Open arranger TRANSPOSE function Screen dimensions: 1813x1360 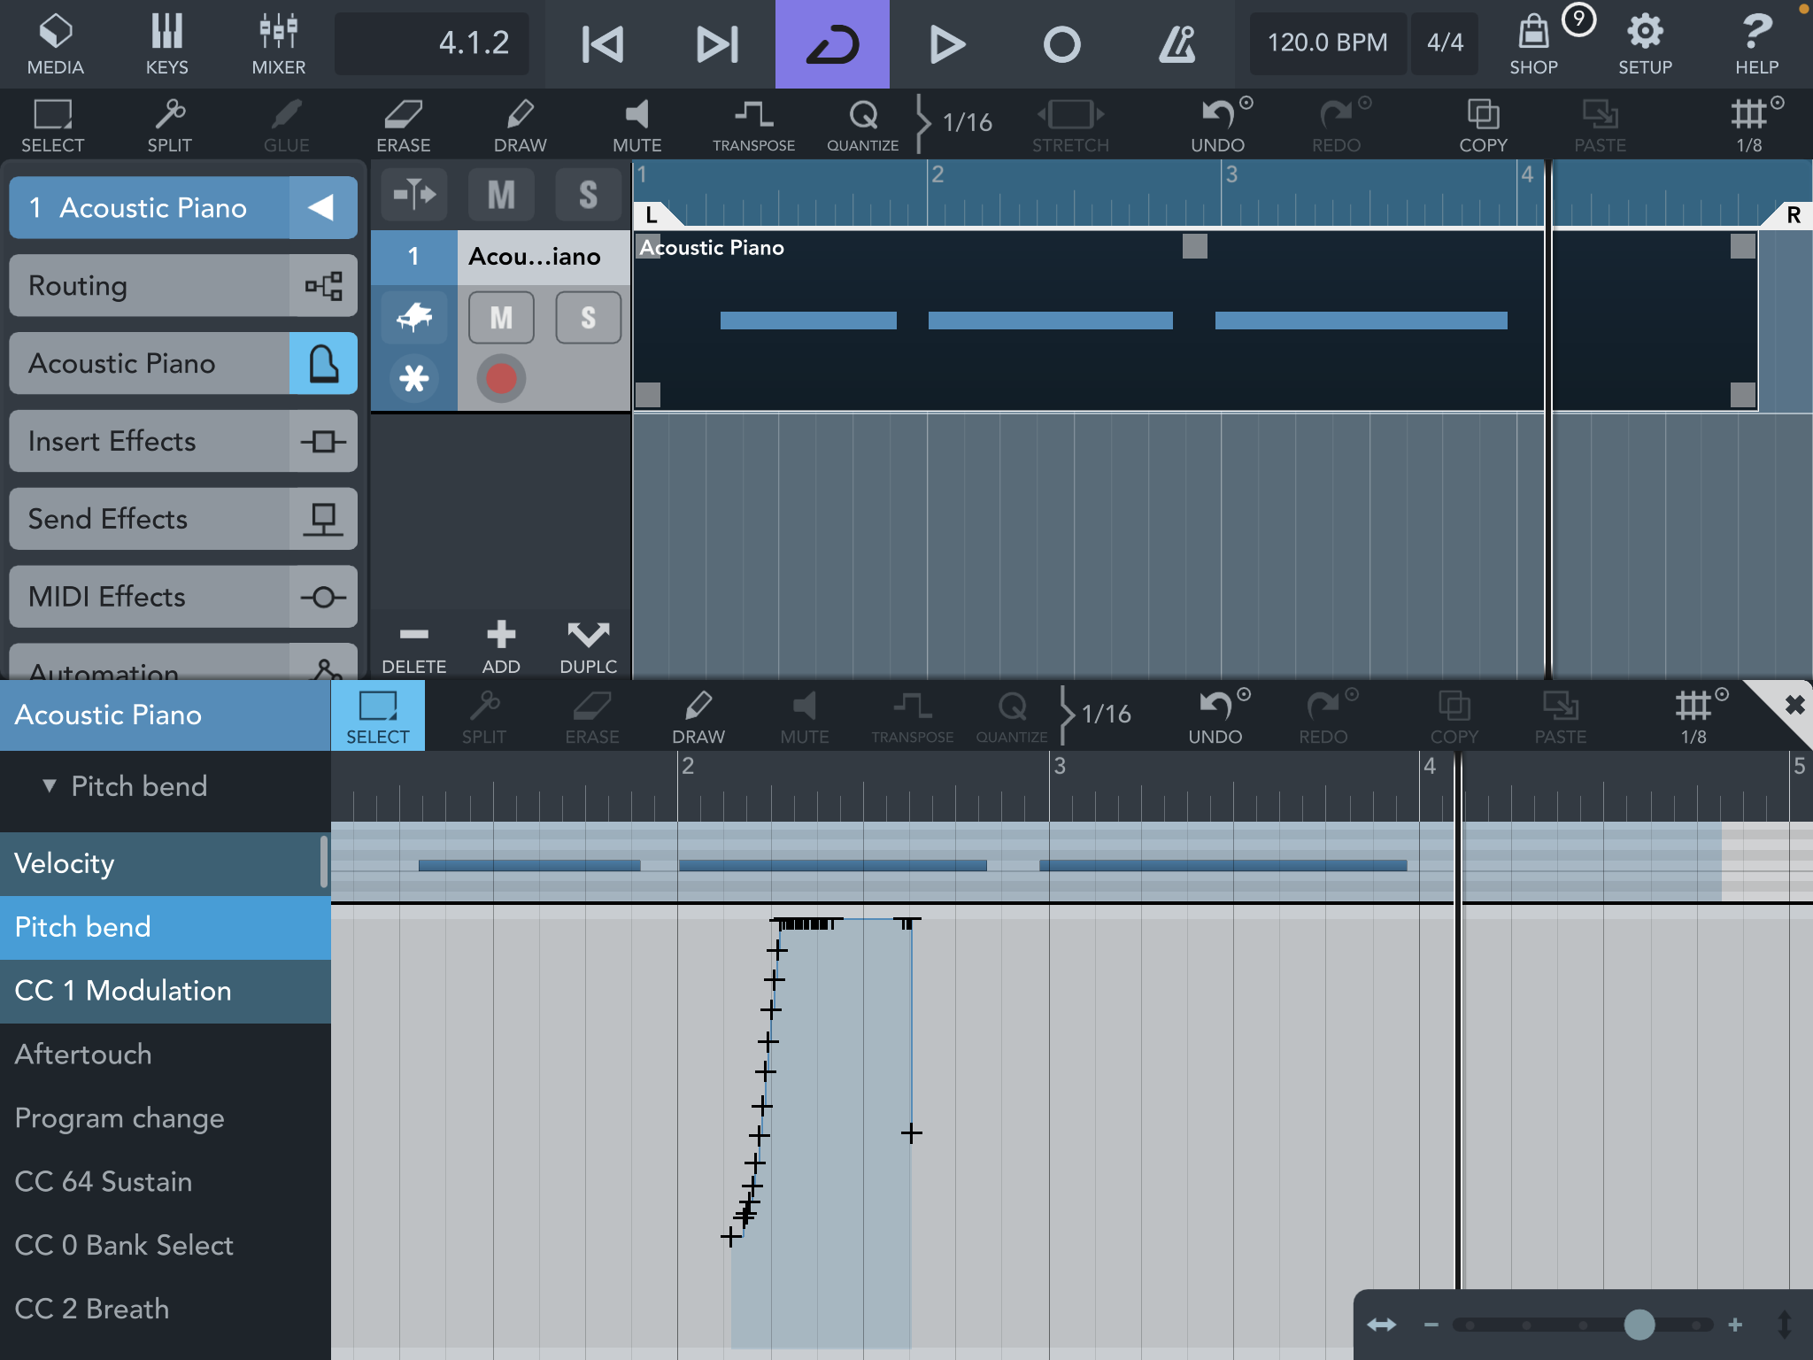point(753,126)
